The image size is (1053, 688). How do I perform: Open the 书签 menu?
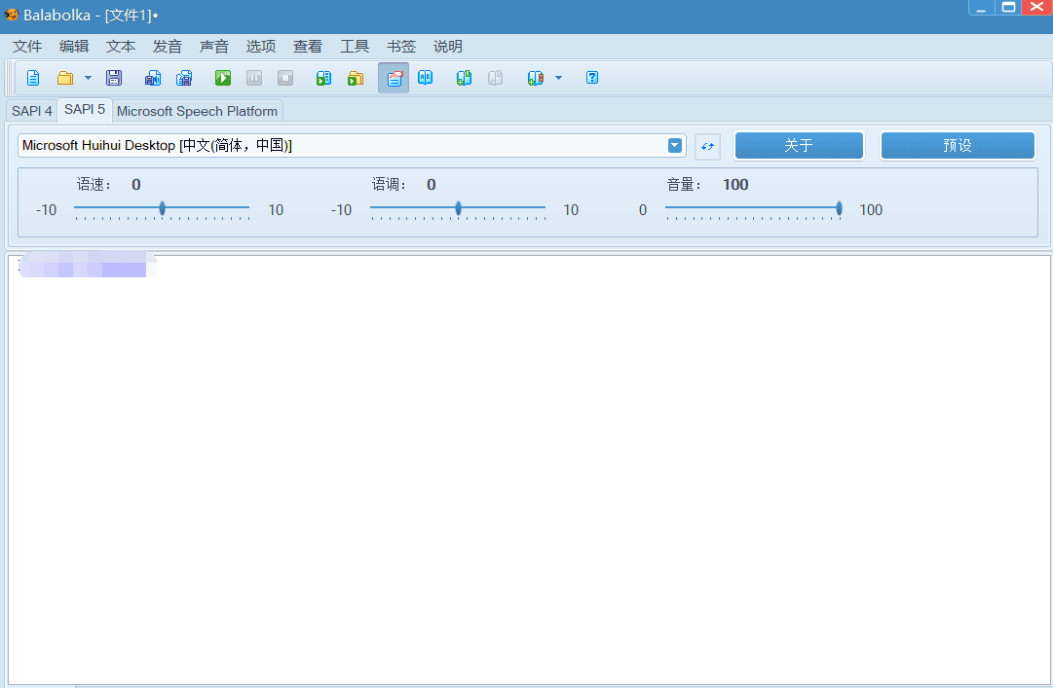[401, 47]
